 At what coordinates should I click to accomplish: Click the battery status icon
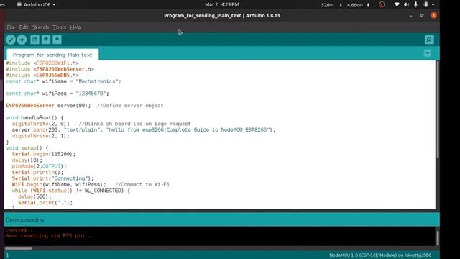[x=425, y=4]
